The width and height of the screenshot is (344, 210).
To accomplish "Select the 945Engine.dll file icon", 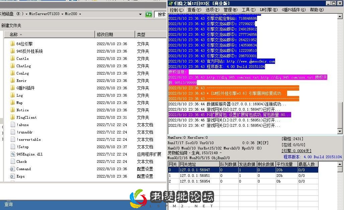I will (13, 154).
